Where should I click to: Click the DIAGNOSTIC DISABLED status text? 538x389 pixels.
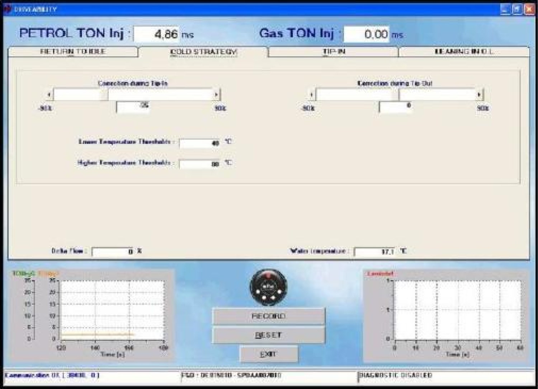(x=396, y=375)
